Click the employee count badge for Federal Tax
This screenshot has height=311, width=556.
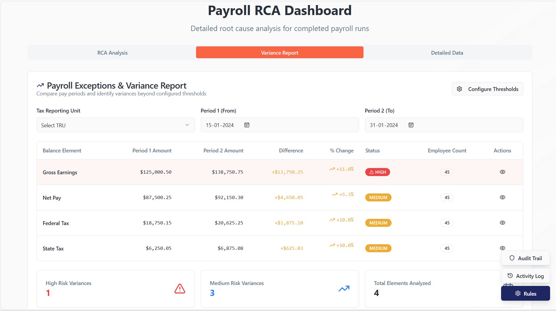(447, 223)
